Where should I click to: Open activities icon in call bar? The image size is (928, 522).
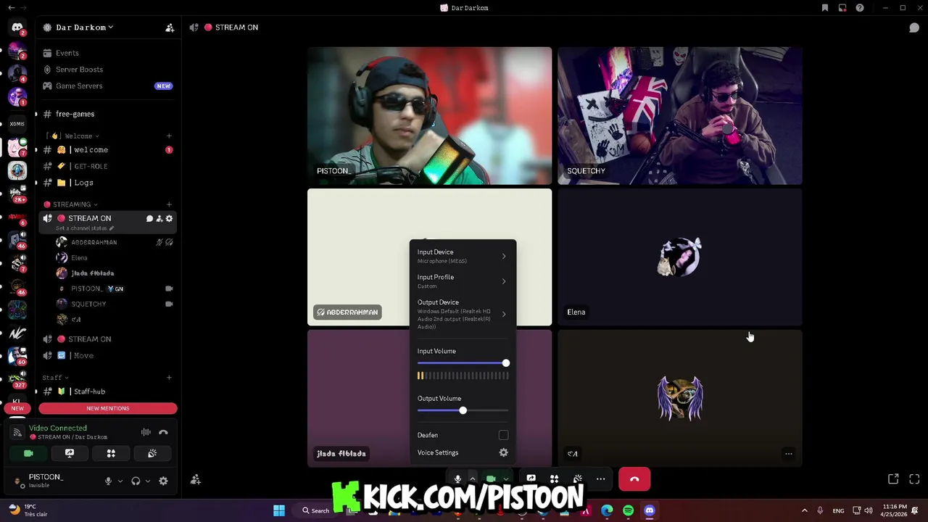point(554,478)
